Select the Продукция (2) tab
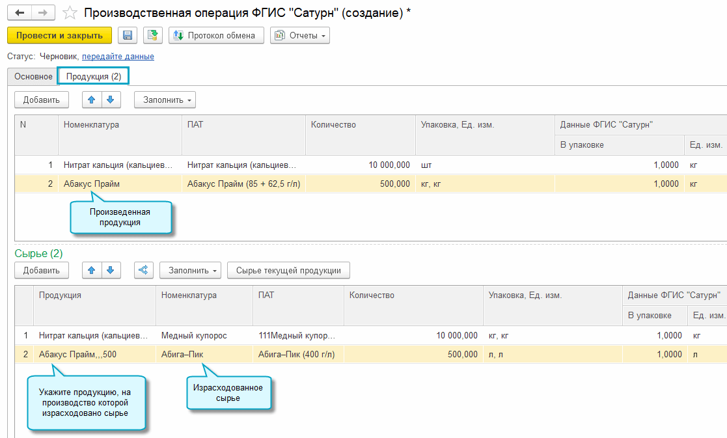 [x=94, y=77]
